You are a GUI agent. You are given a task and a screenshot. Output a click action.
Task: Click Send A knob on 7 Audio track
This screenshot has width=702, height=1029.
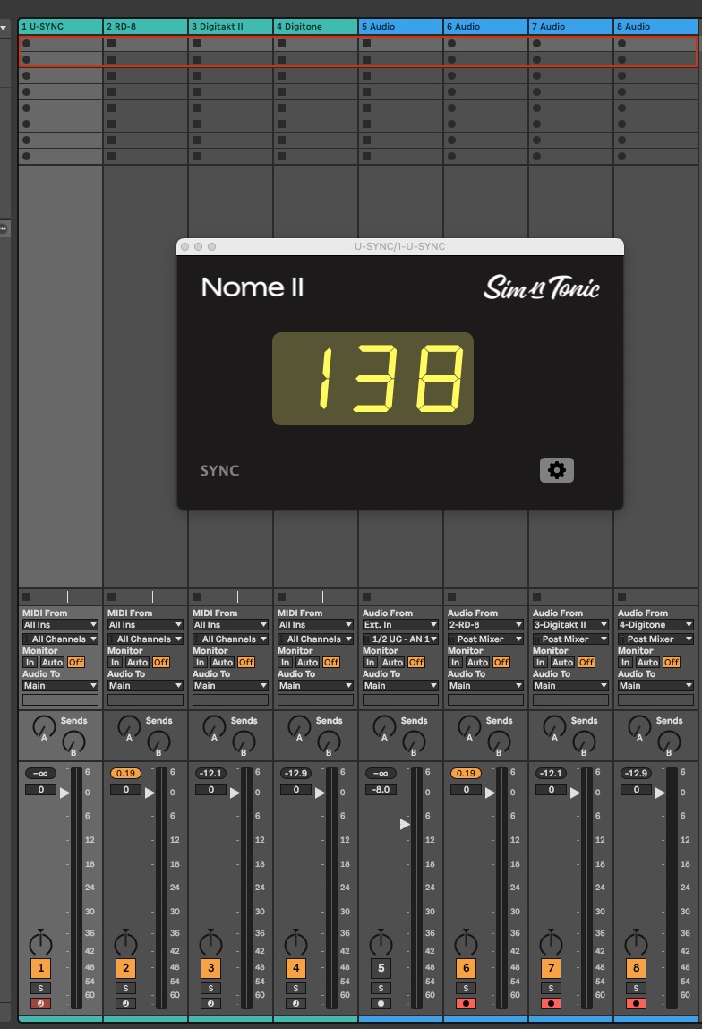pos(554,726)
